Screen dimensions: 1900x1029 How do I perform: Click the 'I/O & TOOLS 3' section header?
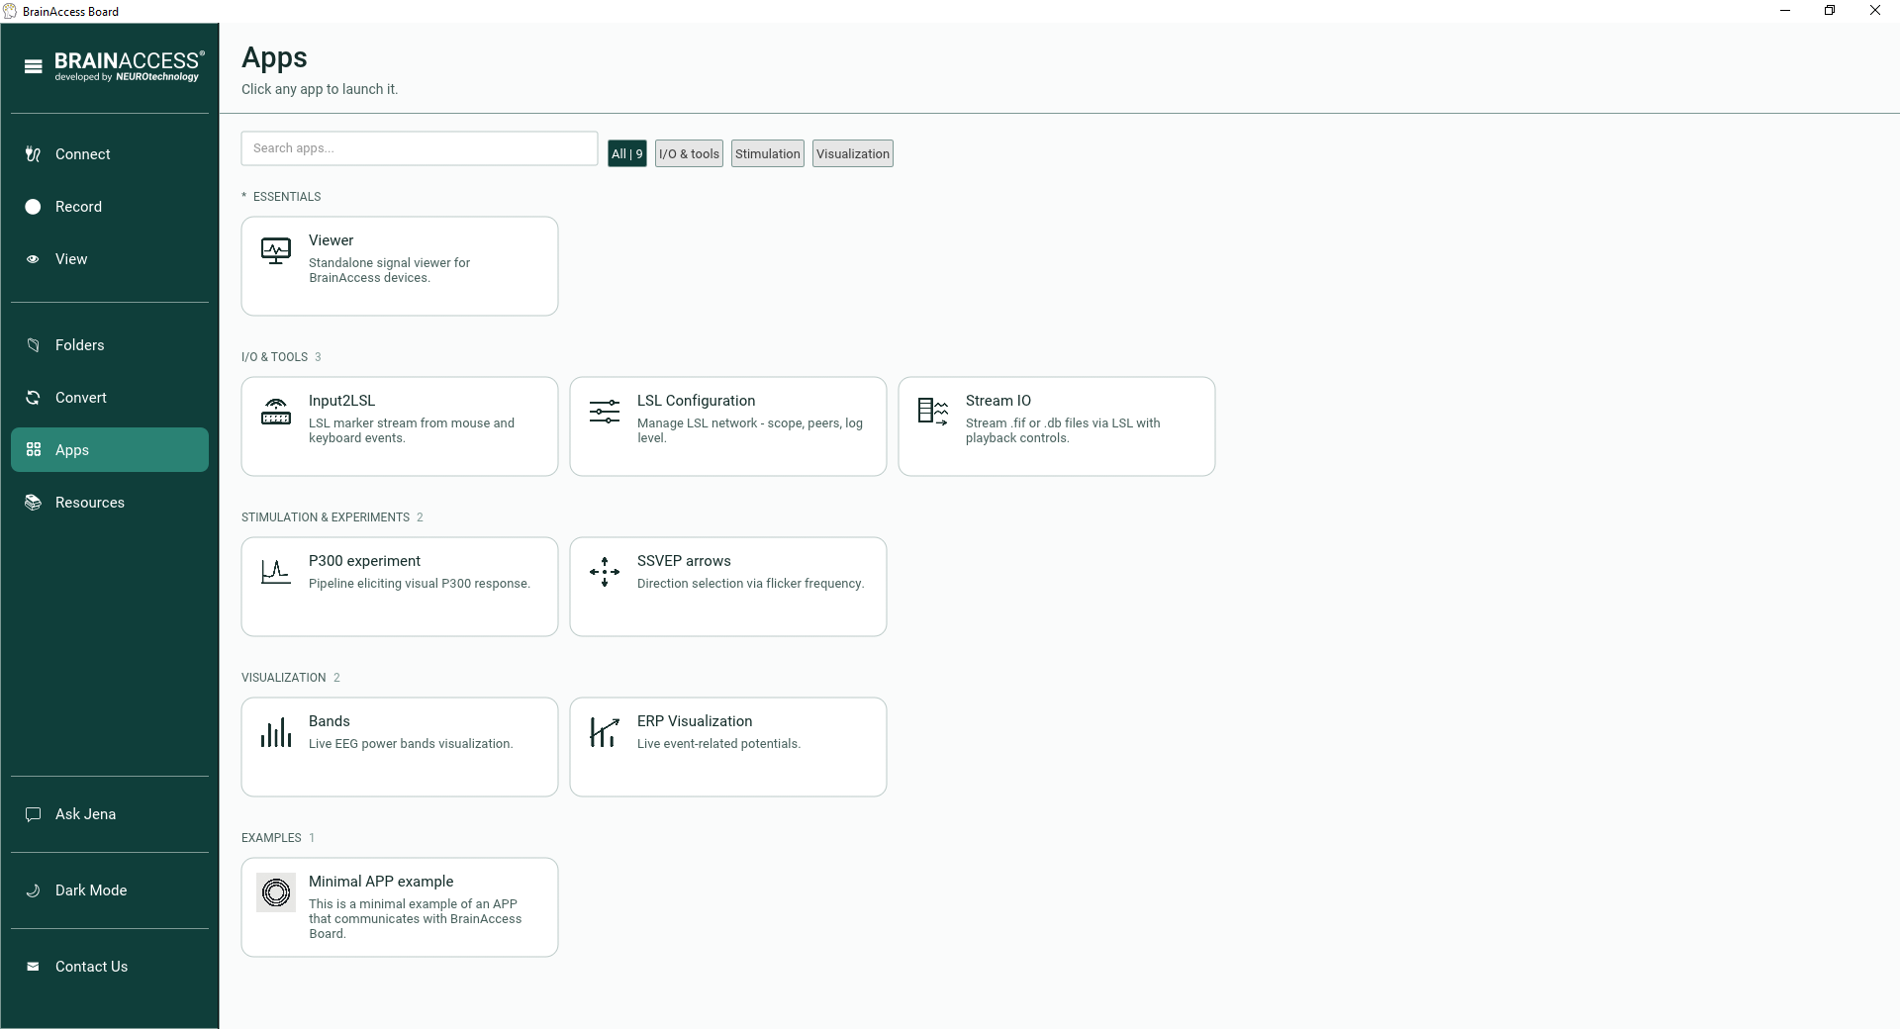(x=281, y=357)
